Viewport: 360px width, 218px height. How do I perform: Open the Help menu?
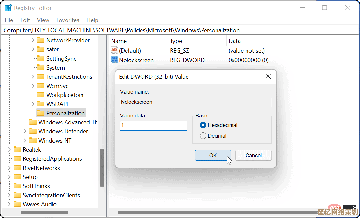(x=92, y=20)
